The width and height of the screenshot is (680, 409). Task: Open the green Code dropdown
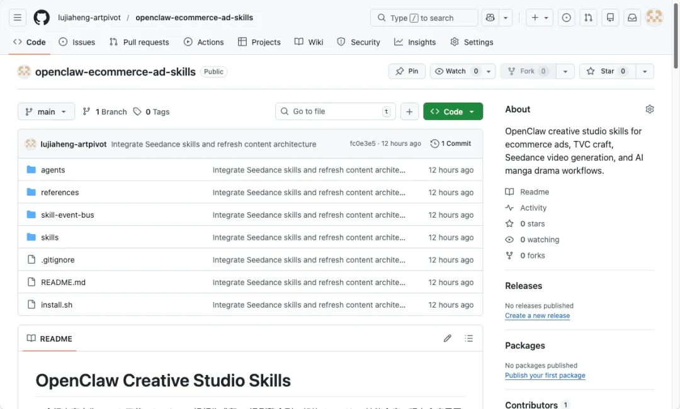[x=453, y=111]
